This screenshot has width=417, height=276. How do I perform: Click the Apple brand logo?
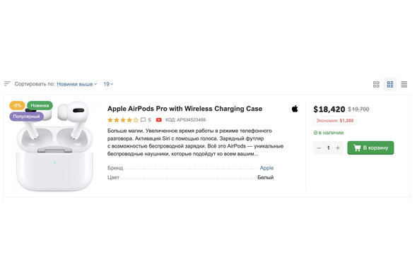(x=295, y=109)
